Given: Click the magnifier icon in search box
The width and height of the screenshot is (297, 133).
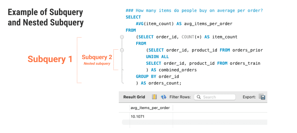Looking at the screenshot, I should tap(199, 97).
